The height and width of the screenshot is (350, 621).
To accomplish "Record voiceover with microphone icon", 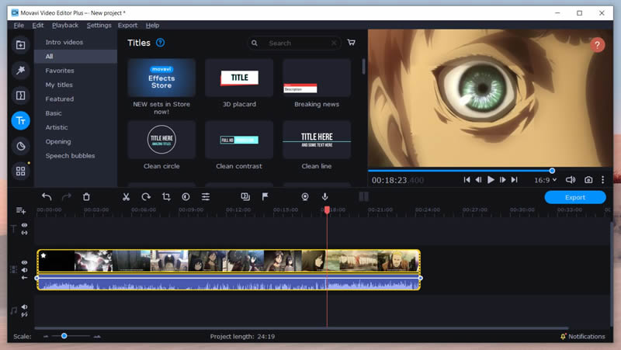I will (324, 197).
